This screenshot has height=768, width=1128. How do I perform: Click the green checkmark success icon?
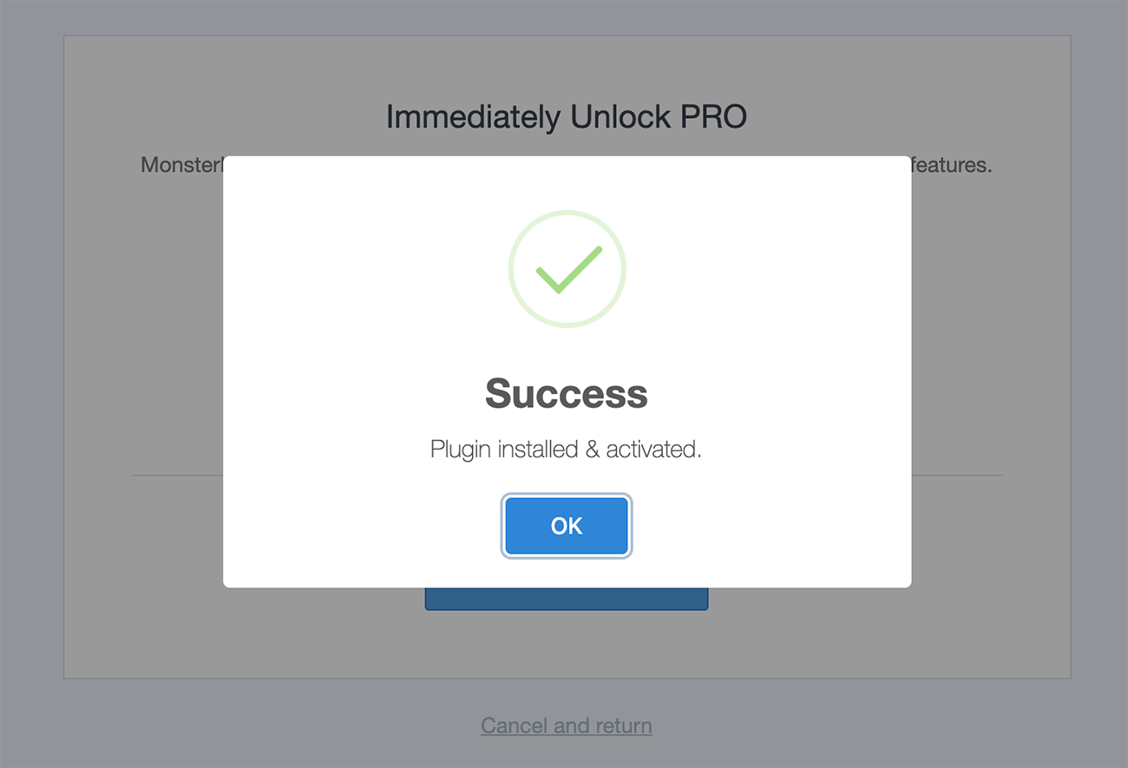coord(567,268)
